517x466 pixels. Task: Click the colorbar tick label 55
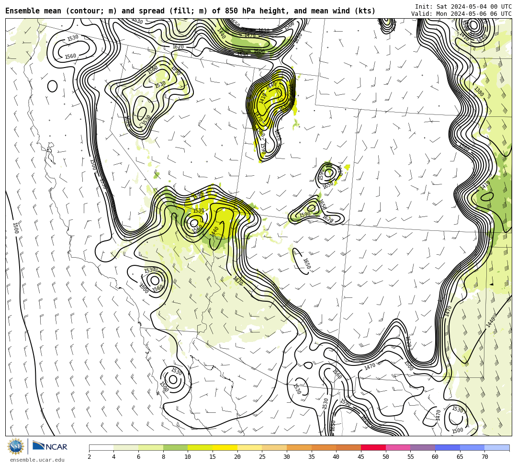click(411, 457)
